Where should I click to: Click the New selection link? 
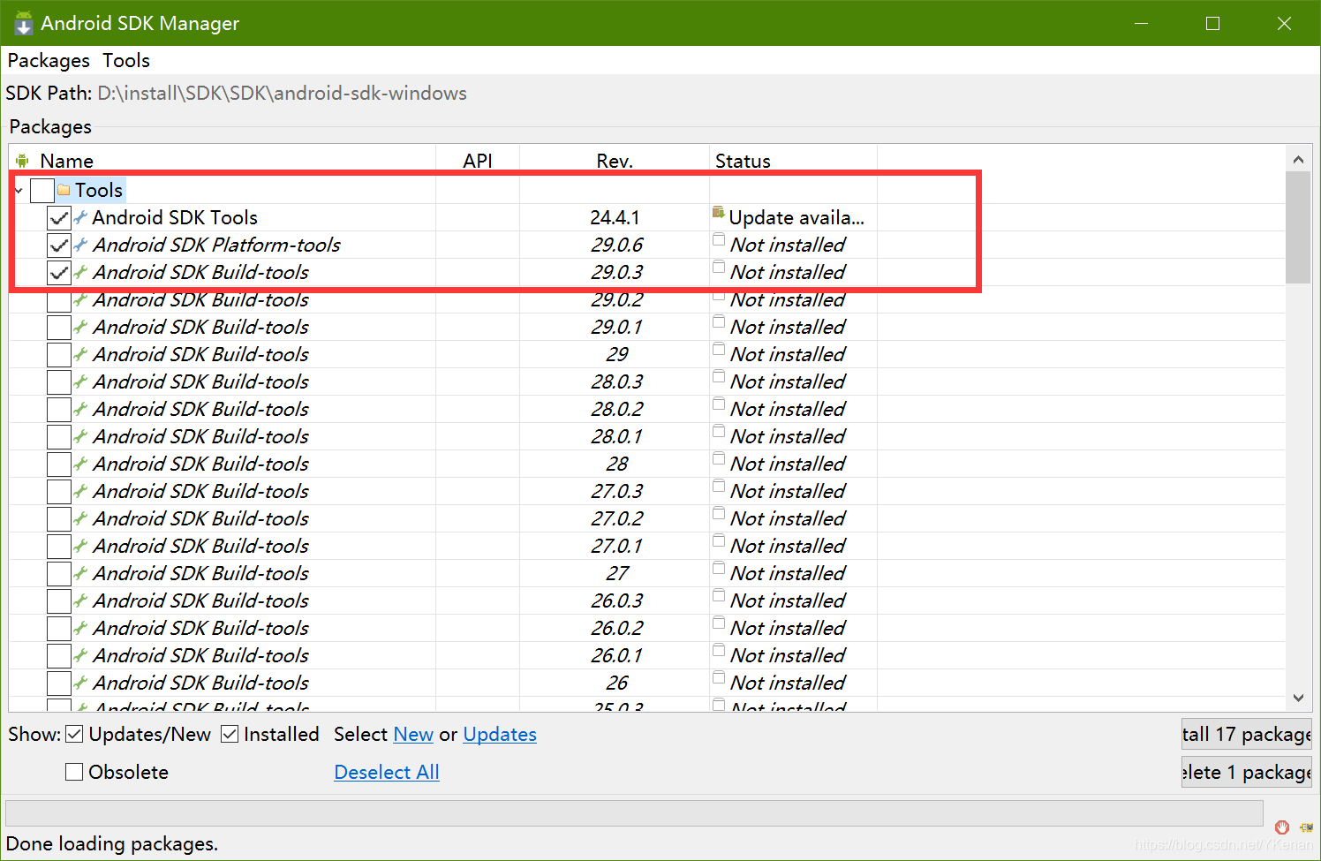click(x=413, y=735)
